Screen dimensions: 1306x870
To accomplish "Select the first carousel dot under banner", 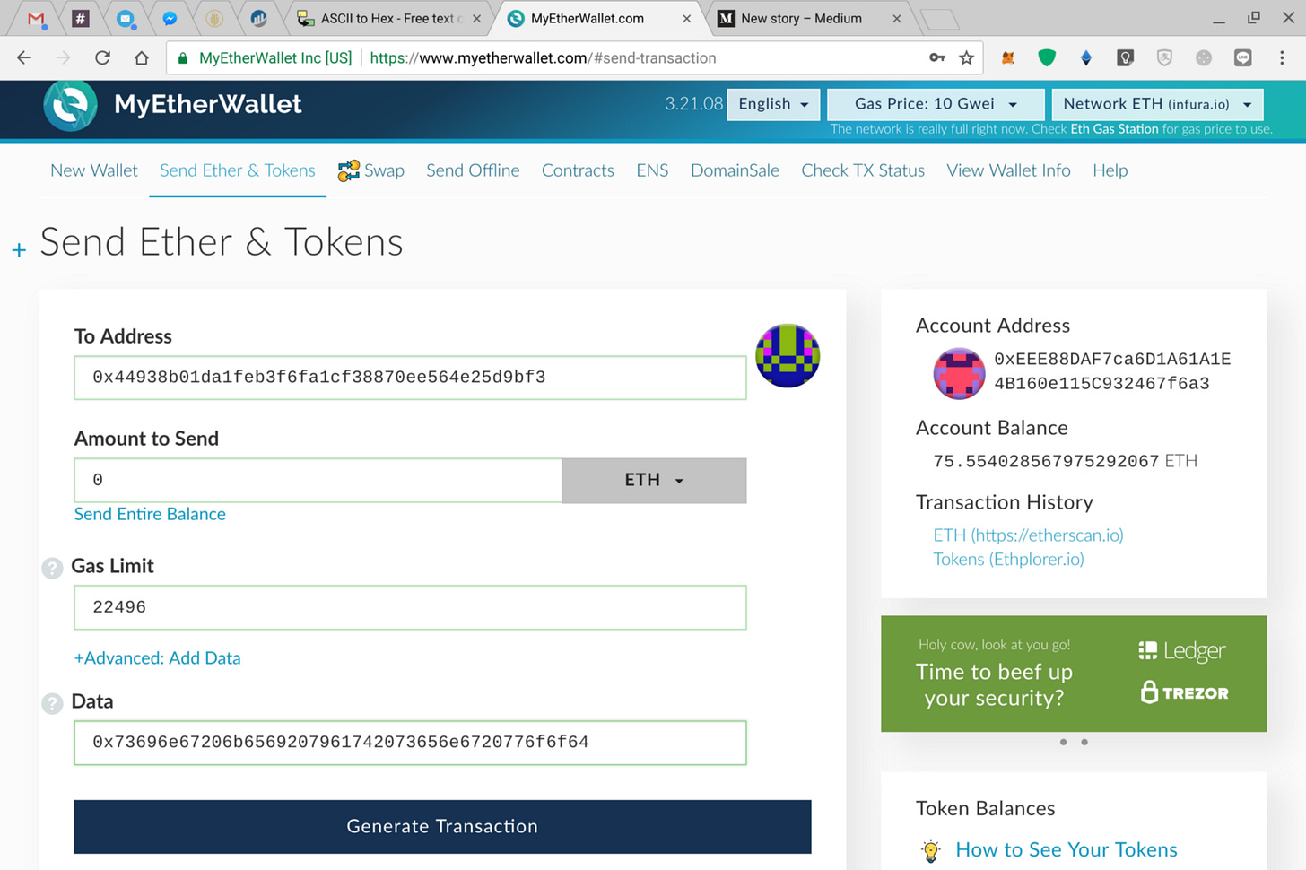I will point(1063,742).
